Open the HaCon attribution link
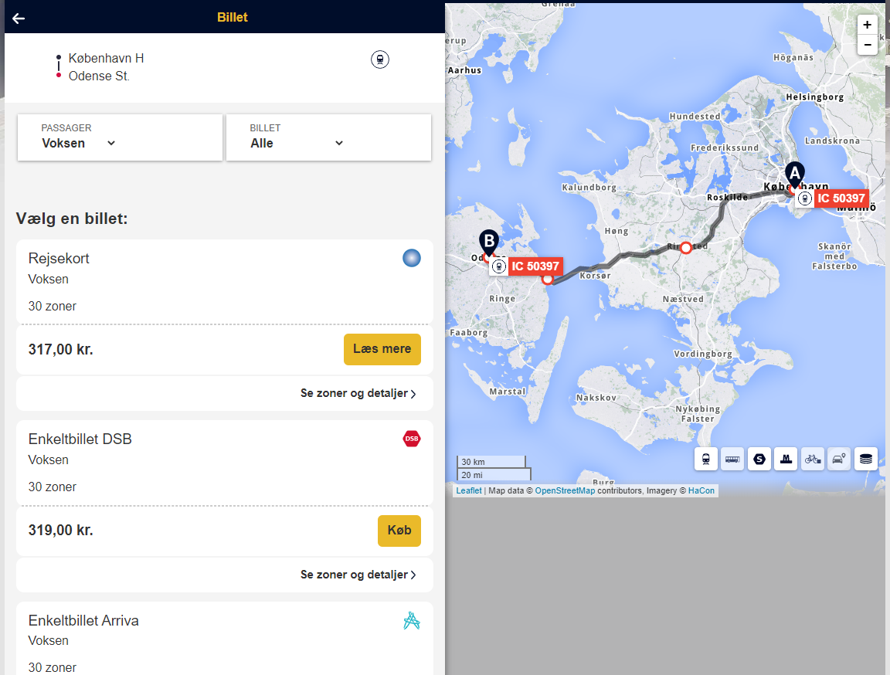 tap(701, 490)
